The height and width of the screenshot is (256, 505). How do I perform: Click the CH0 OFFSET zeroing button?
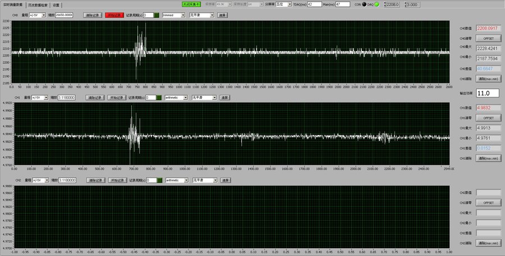489,38
